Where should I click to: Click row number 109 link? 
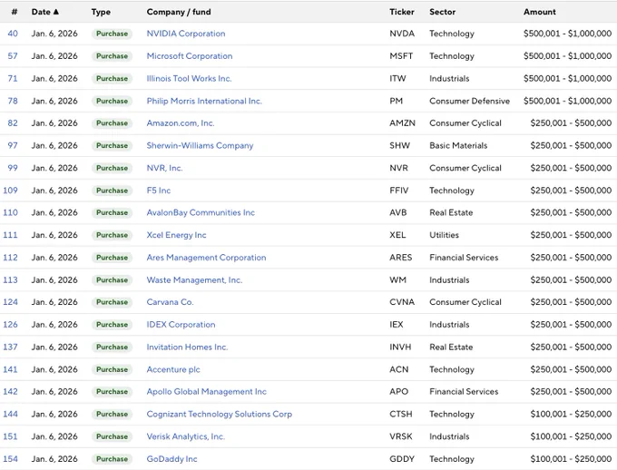pyautogui.click(x=10, y=191)
